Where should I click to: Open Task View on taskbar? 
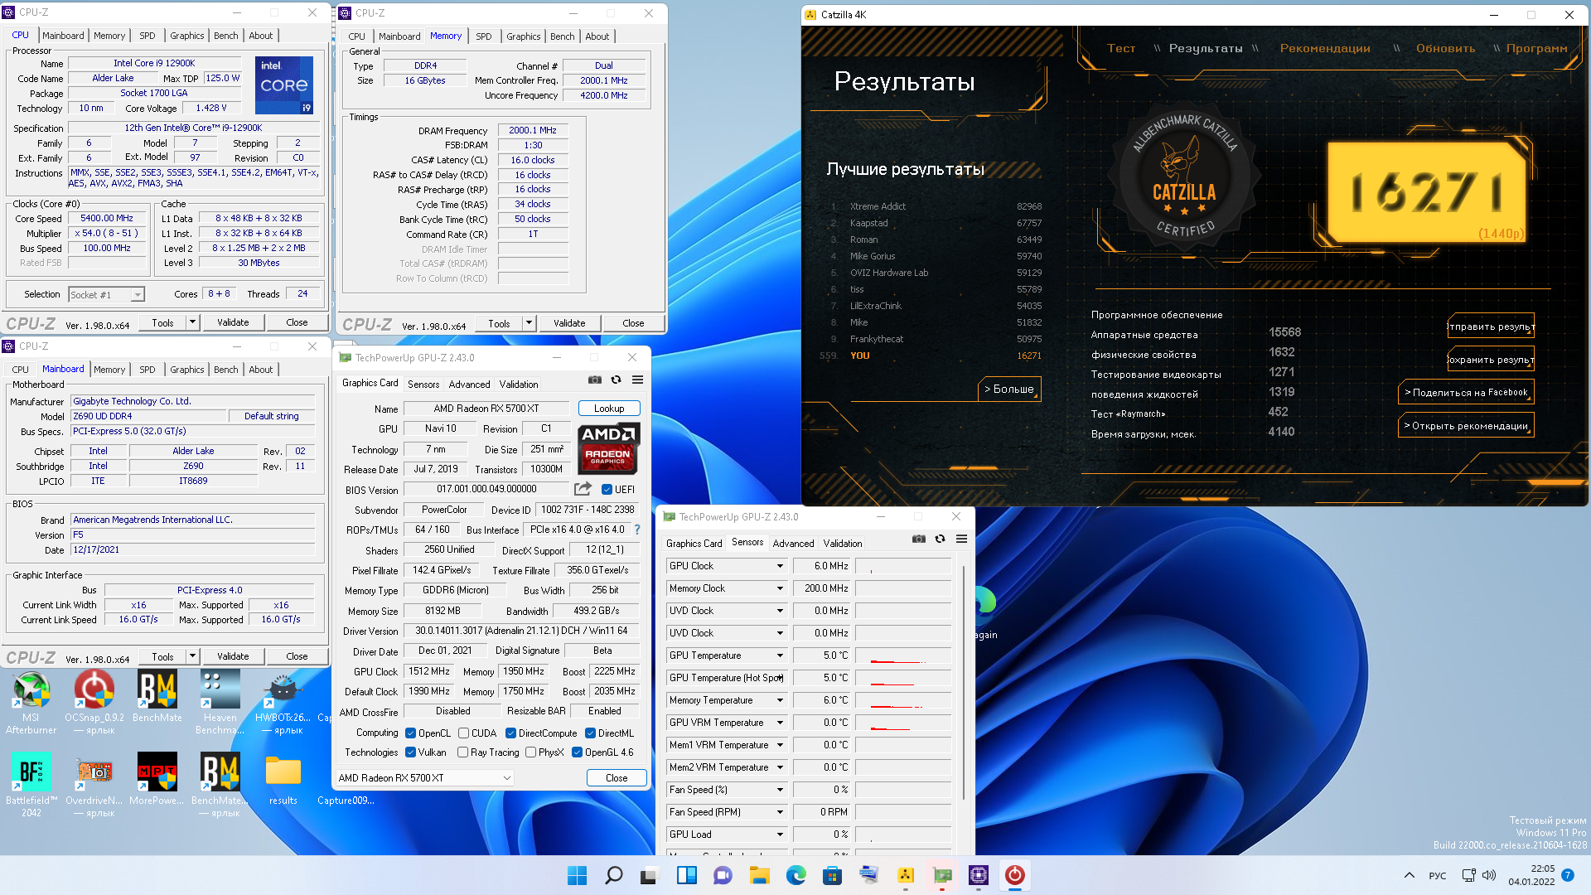(x=650, y=875)
